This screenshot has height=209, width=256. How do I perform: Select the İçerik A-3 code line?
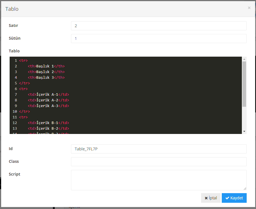click(x=48, y=106)
